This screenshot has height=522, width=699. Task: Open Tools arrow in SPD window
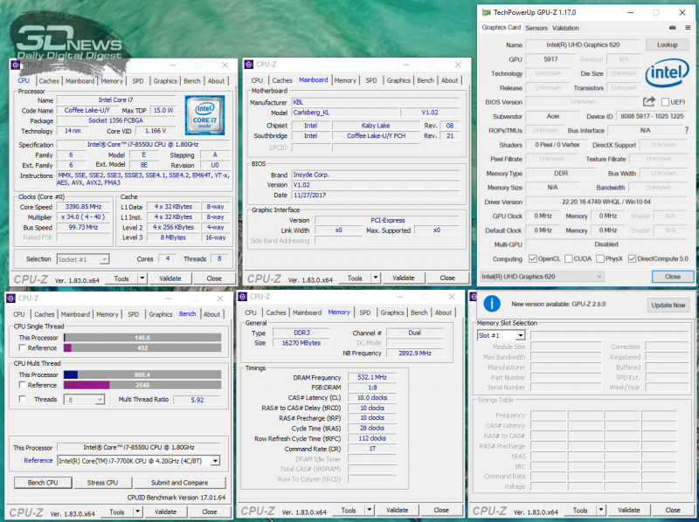point(601,510)
